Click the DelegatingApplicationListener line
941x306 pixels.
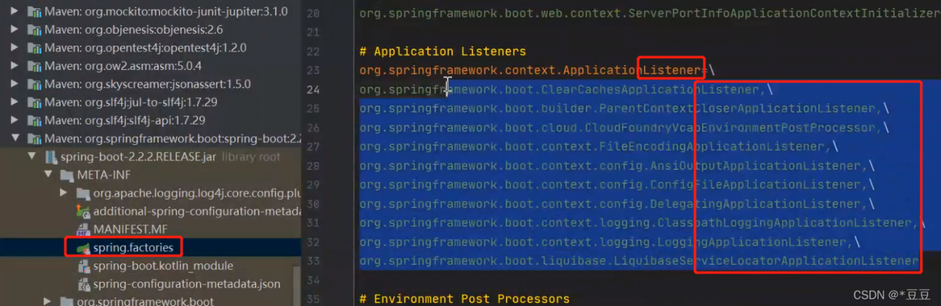click(x=617, y=204)
